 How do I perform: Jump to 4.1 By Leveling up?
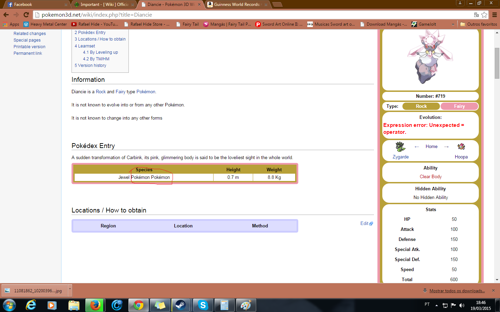click(100, 52)
